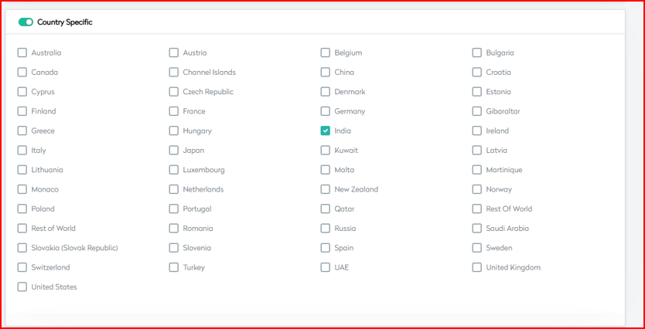Select the New Zealand checkbox

pyautogui.click(x=326, y=190)
